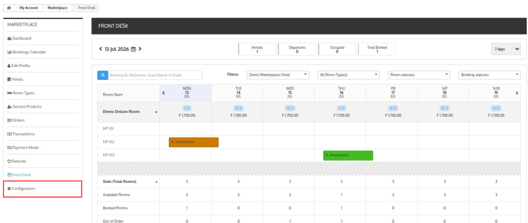The width and height of the screenshot is (528, 223).
Task: Go to the home icon breadcrumb
Action: pyautogui.click(x=9, y=8)
